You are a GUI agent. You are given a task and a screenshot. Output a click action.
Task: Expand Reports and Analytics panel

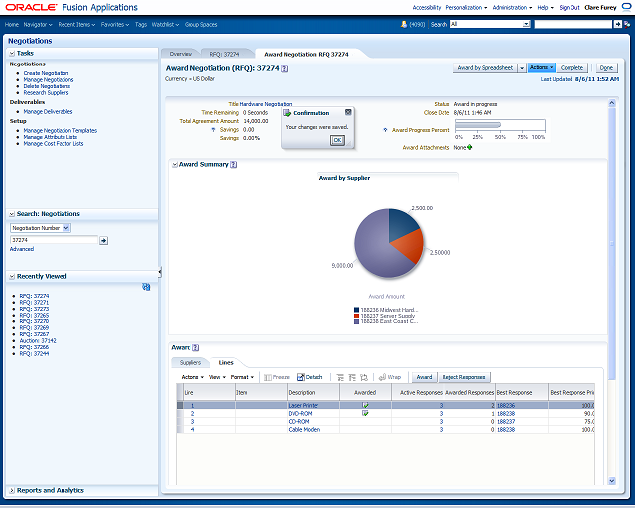coord(12,490)
